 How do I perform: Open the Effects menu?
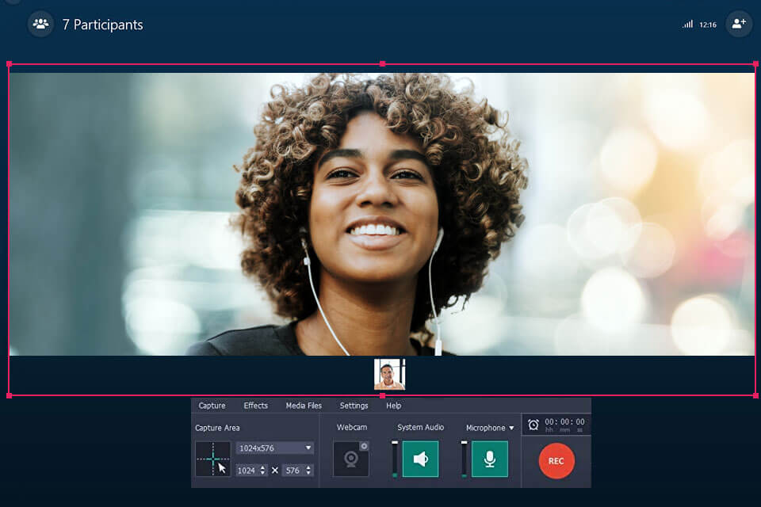pos(255,406)
